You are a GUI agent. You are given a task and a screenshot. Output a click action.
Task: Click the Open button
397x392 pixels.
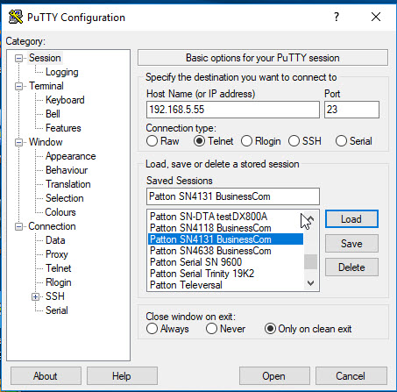pyautogui.click(x=274, y=376)
